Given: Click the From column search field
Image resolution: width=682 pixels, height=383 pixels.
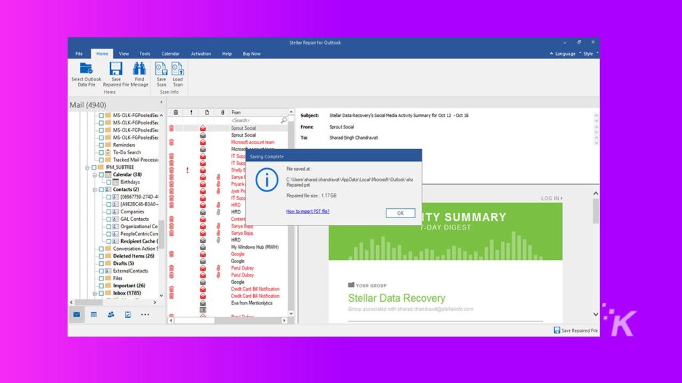Looking at the screenshot, I should click(x=256, y=120).
